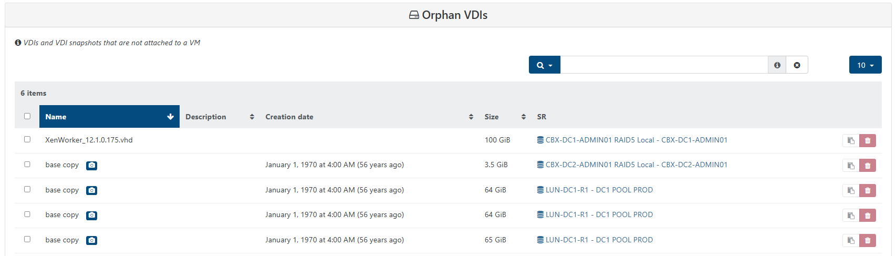This screenshot has width=896, height=256.
Task: Click the trash icon for the 3.5 GiB base copy
Action: tap(868, 166)
